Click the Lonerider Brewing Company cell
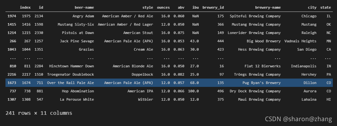The width and height of the screenshot is (337, 126). (254, 33)
